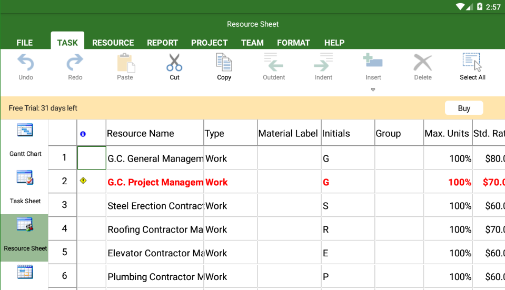Image resolution: width=505 pixels, height=290 pixels.
Task: Select the highlighted indicator cell in row 1
Action: tap(92, 158)
